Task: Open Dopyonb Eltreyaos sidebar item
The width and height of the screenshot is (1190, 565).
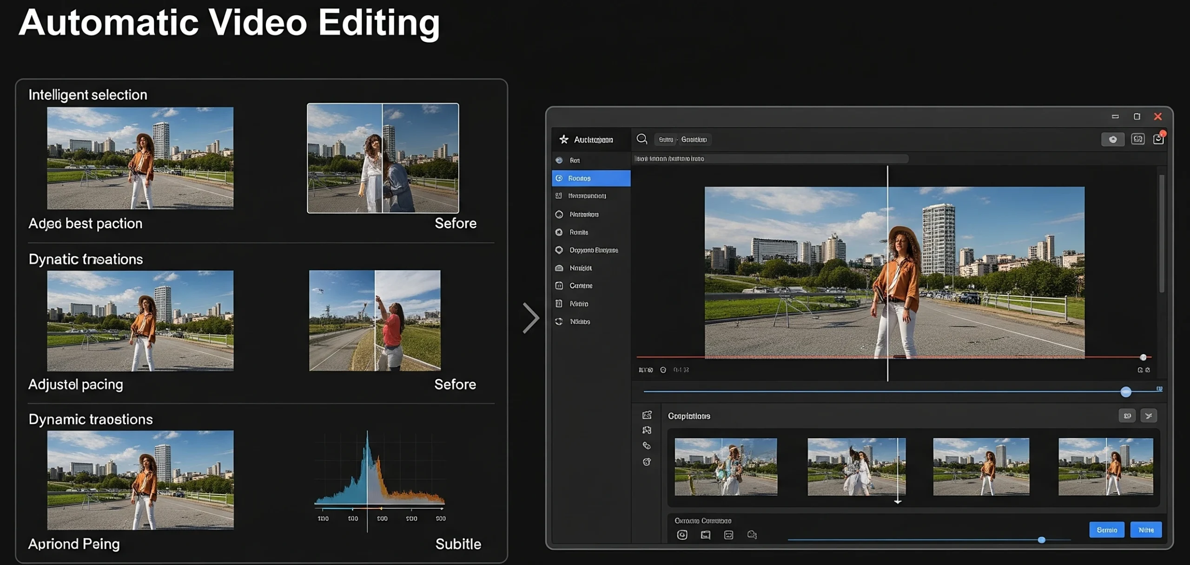Action: coord(593,250)
